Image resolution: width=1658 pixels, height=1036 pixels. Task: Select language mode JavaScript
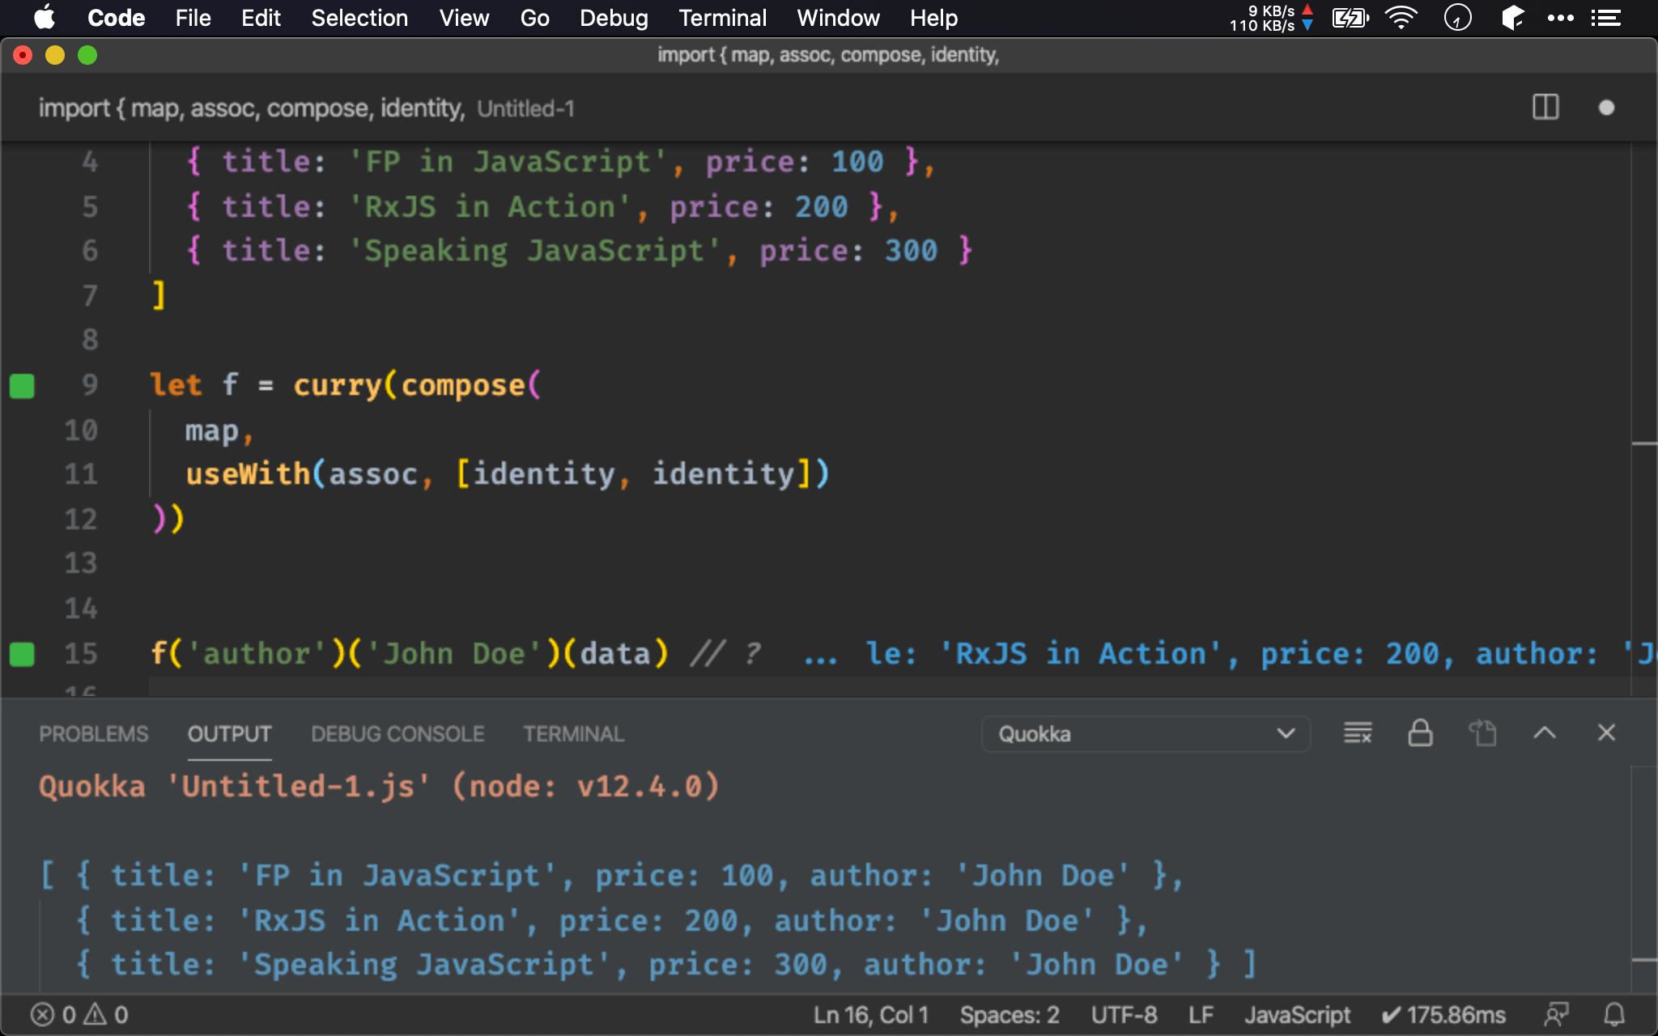click(x=1297, y=1015)
